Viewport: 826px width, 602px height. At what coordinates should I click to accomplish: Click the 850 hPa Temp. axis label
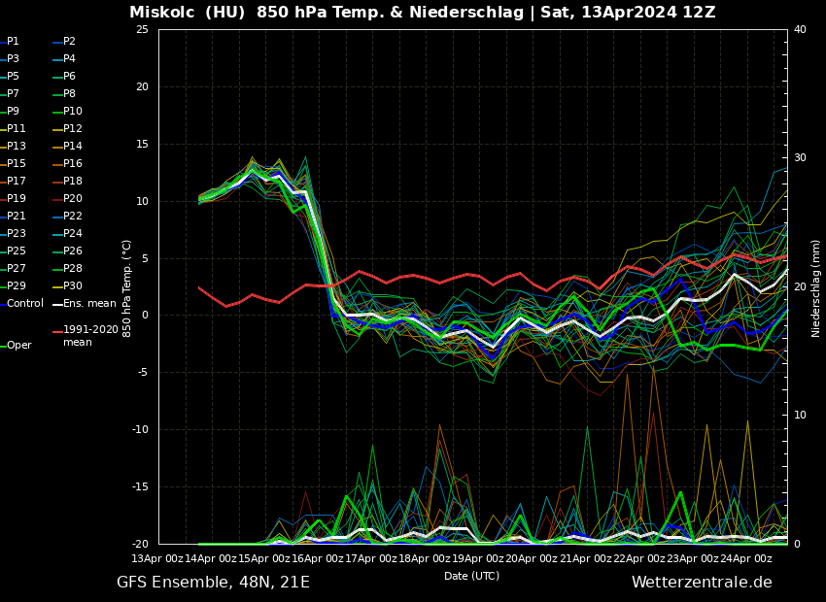point(126,287)
